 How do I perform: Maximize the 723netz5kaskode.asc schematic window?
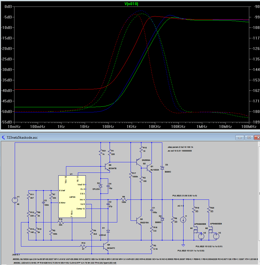pos(249,138)
